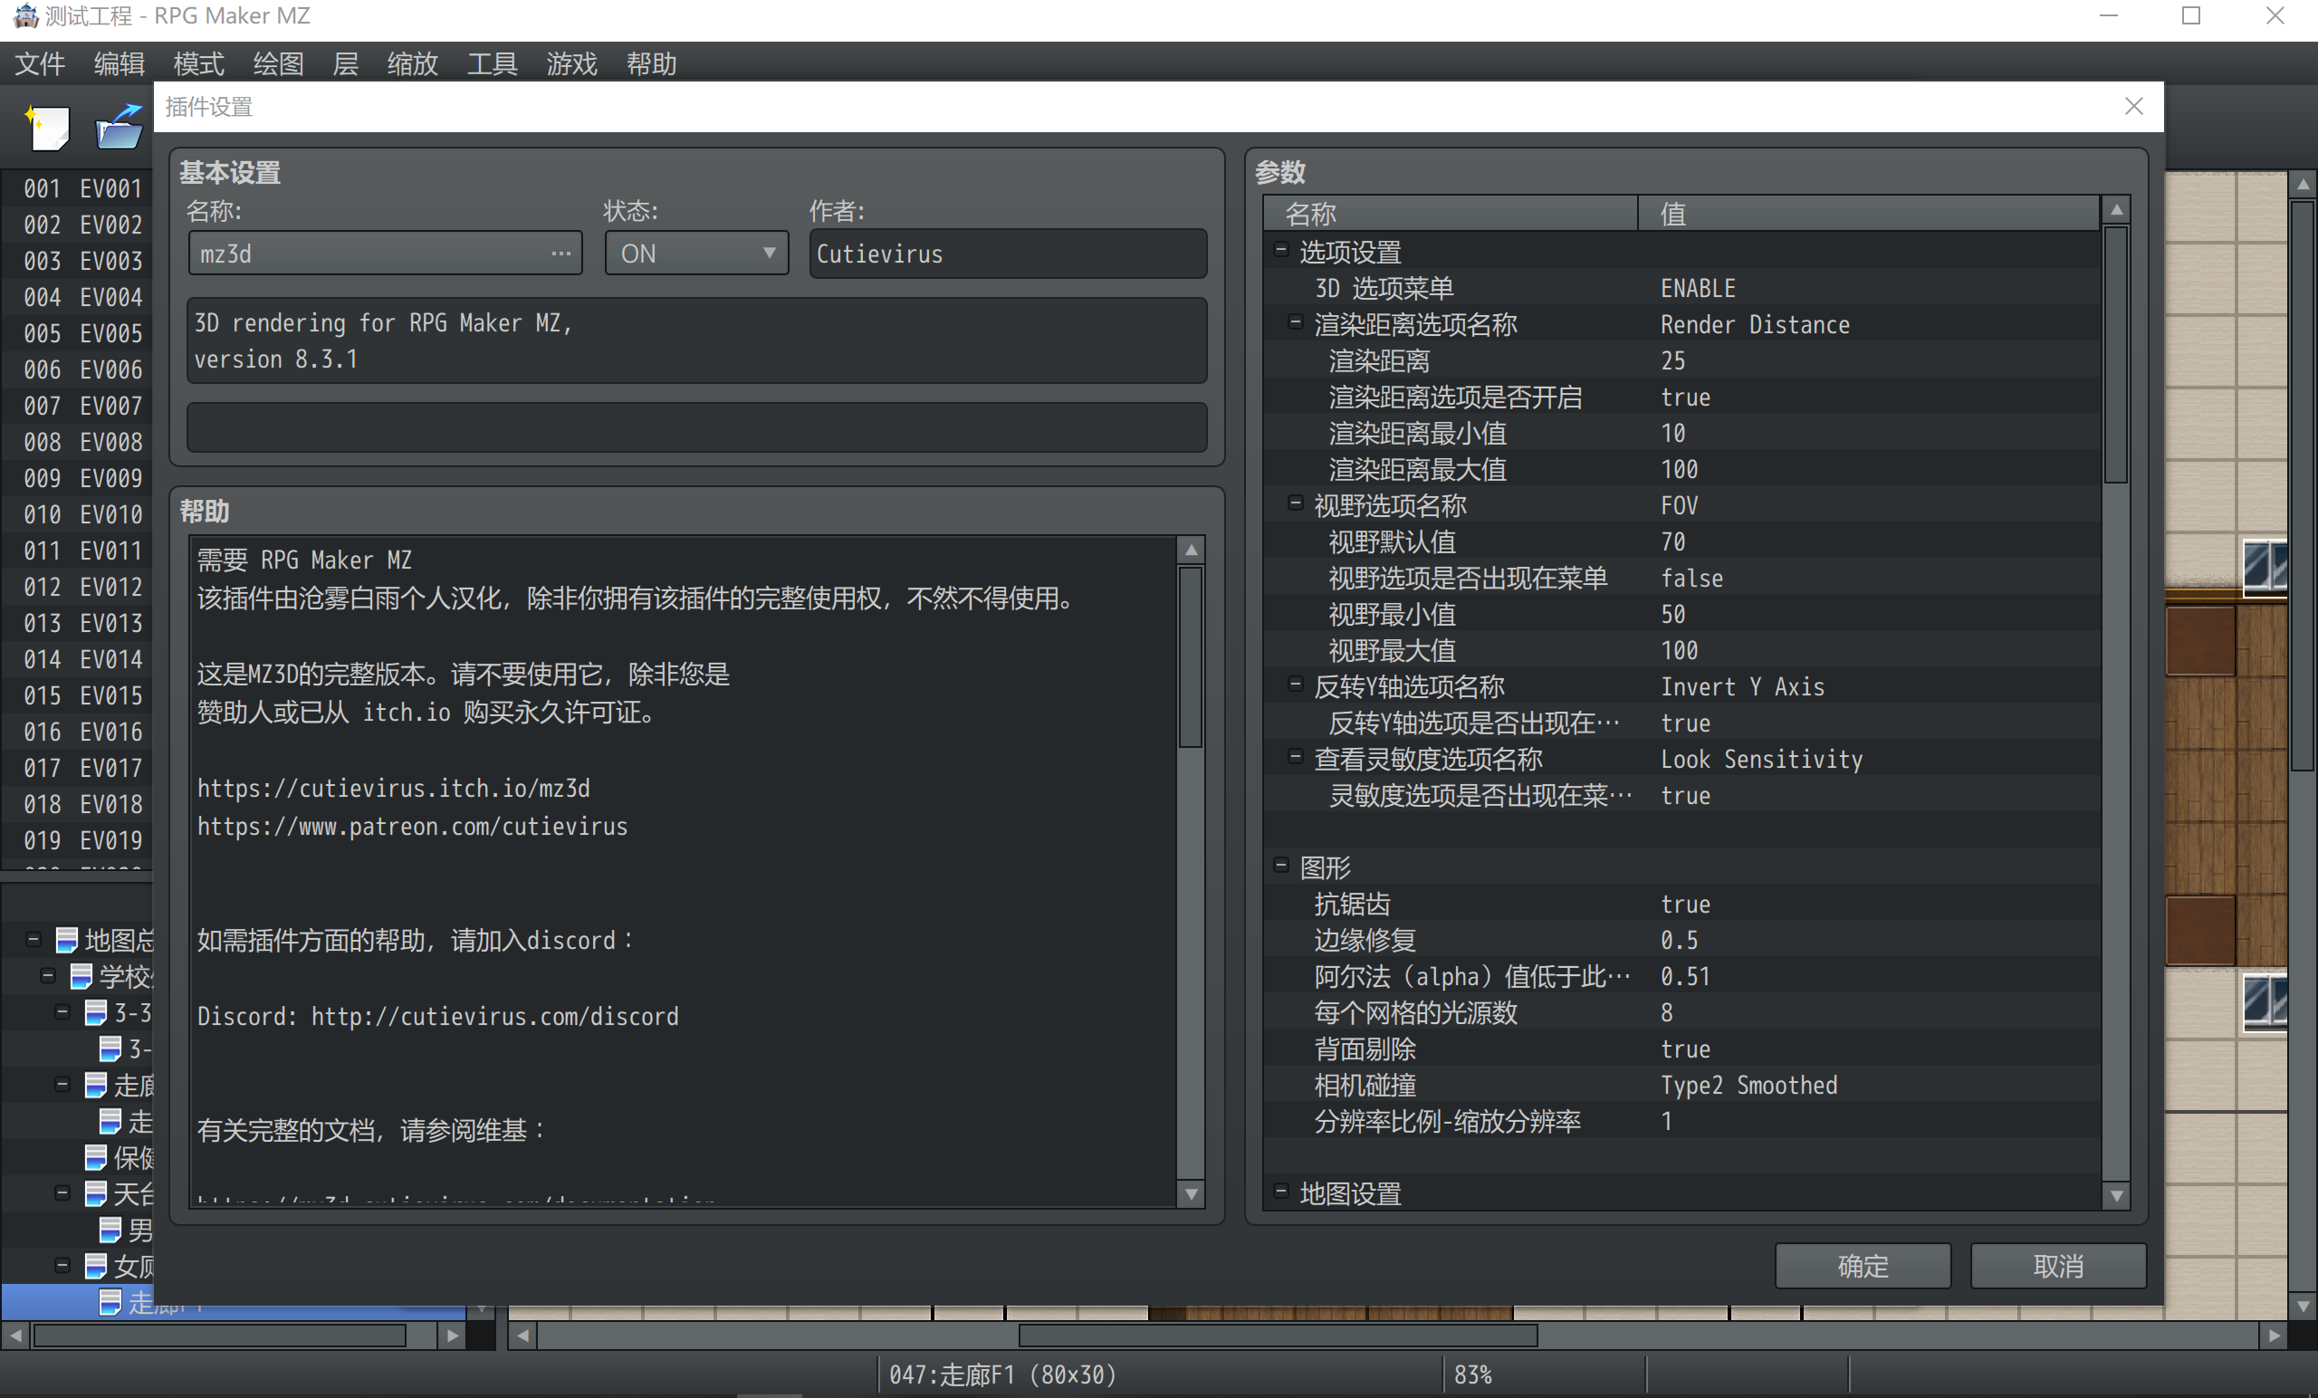Click the 83% zoom status entry
The height and width of the screenshot is (1398, 2318).
pyautogui.click(x=1473, y=1375)
